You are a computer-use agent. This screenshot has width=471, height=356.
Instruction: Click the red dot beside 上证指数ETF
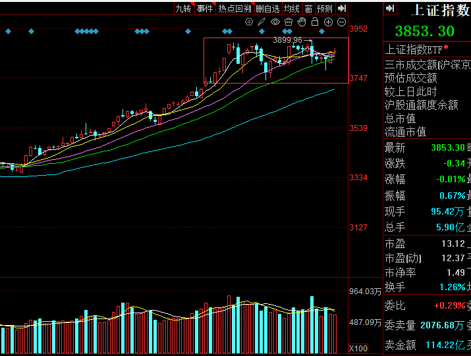446,47
